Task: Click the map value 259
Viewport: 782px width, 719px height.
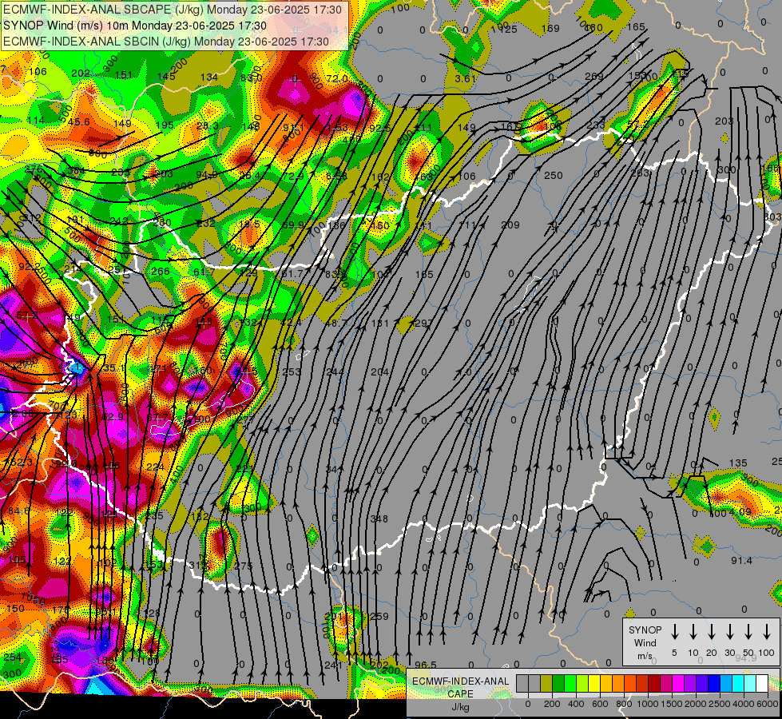Action: (379, 616)
